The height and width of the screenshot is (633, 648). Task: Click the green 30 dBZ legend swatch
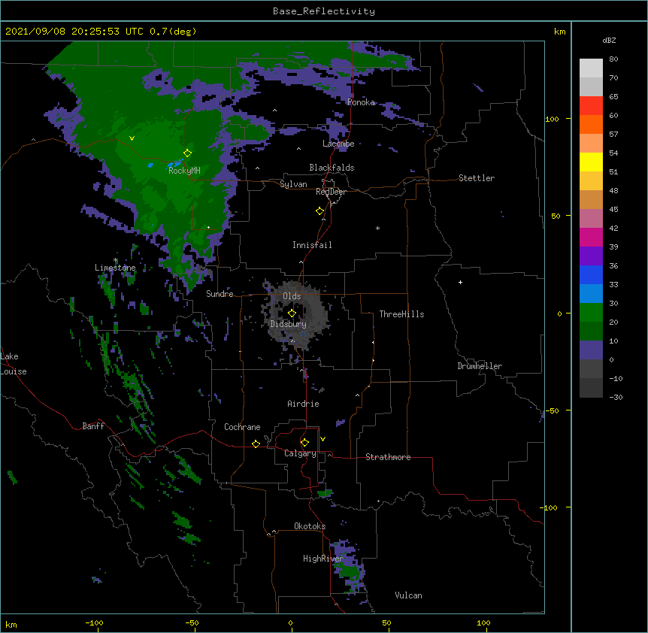click(591, 313)
